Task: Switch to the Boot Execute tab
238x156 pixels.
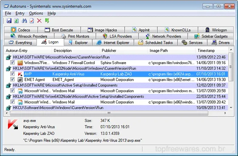Action: coord(59,30)
